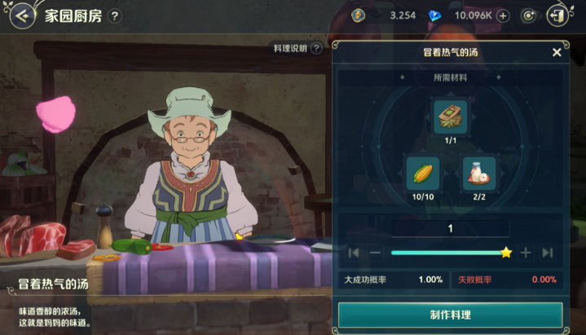Exit via the door icon
The width and height of the screenshot is (586, 335).
[x=557, y=15]
